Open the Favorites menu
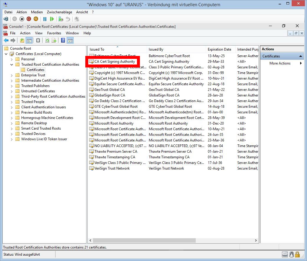Image resolution: width=307 pixels, height=261 pixels. click(54, 33)
